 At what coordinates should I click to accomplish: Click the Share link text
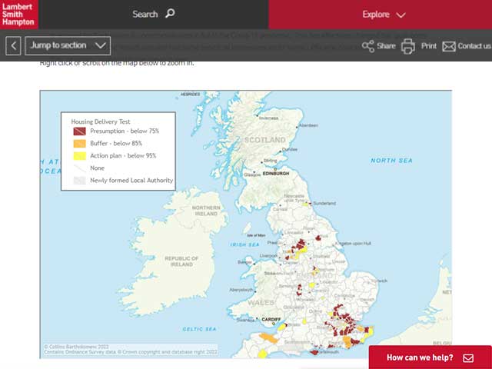[386, 46]
